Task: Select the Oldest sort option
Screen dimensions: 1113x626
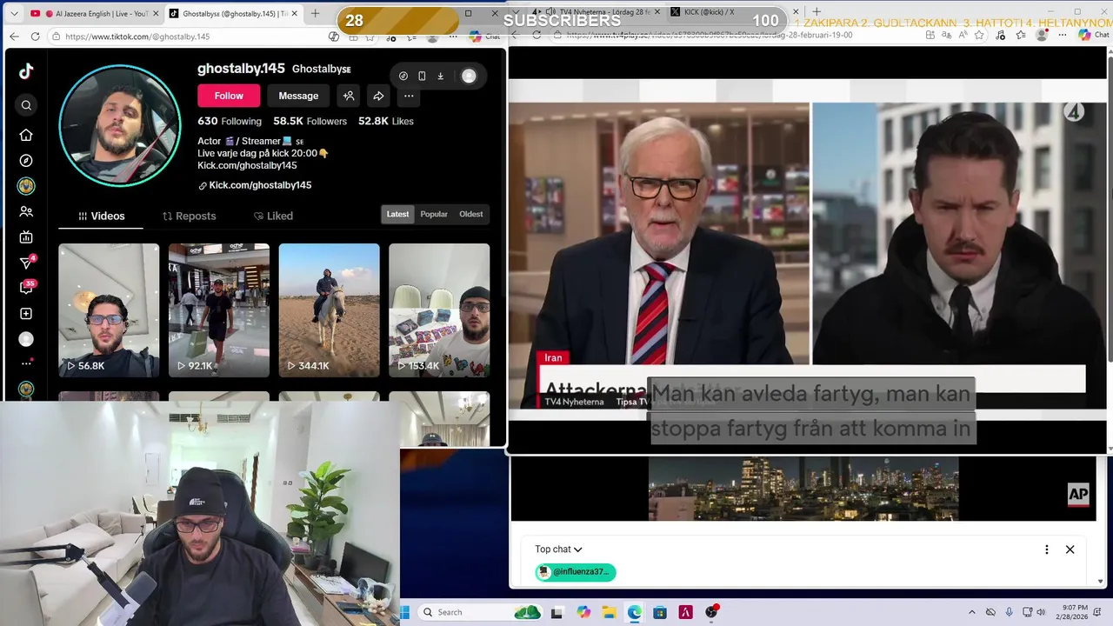Action: click(x=471, y=215)
